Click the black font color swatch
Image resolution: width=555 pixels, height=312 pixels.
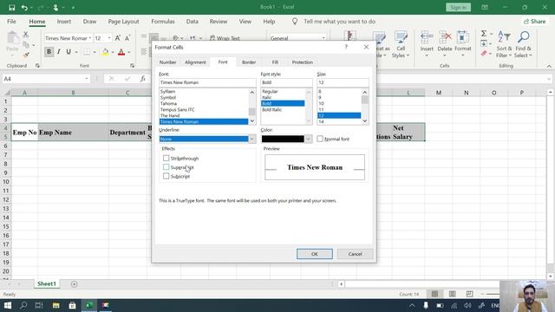click(x=283, y=139)
